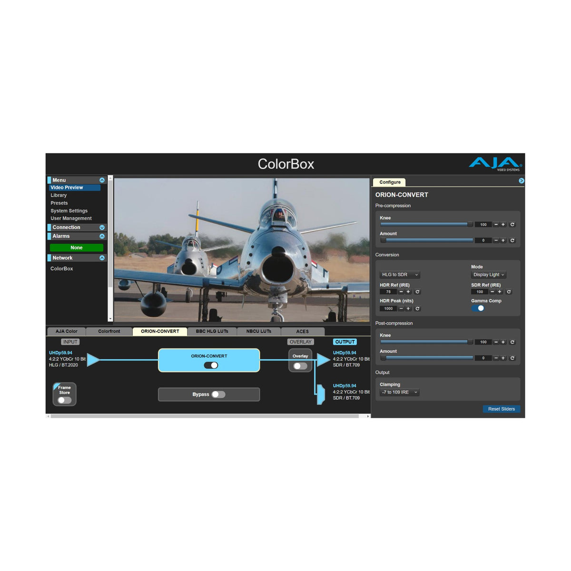Reset Pre-compression Amount value
This screenshot has height=571, width=571.
coord(512,241)
